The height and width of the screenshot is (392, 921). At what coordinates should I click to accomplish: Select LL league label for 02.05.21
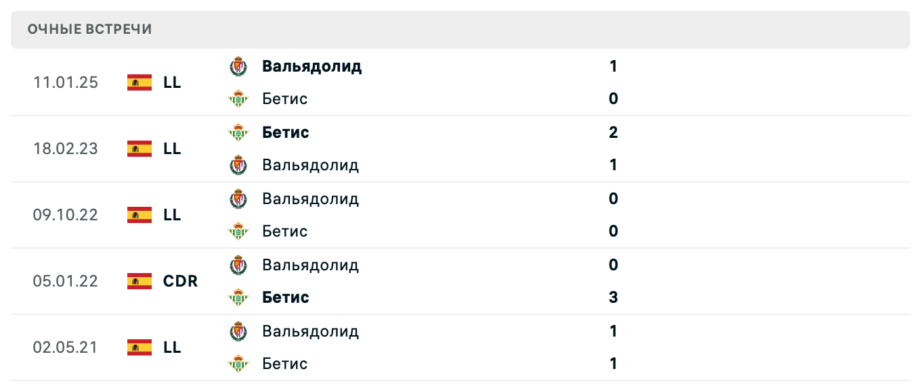tap(172, 347)
